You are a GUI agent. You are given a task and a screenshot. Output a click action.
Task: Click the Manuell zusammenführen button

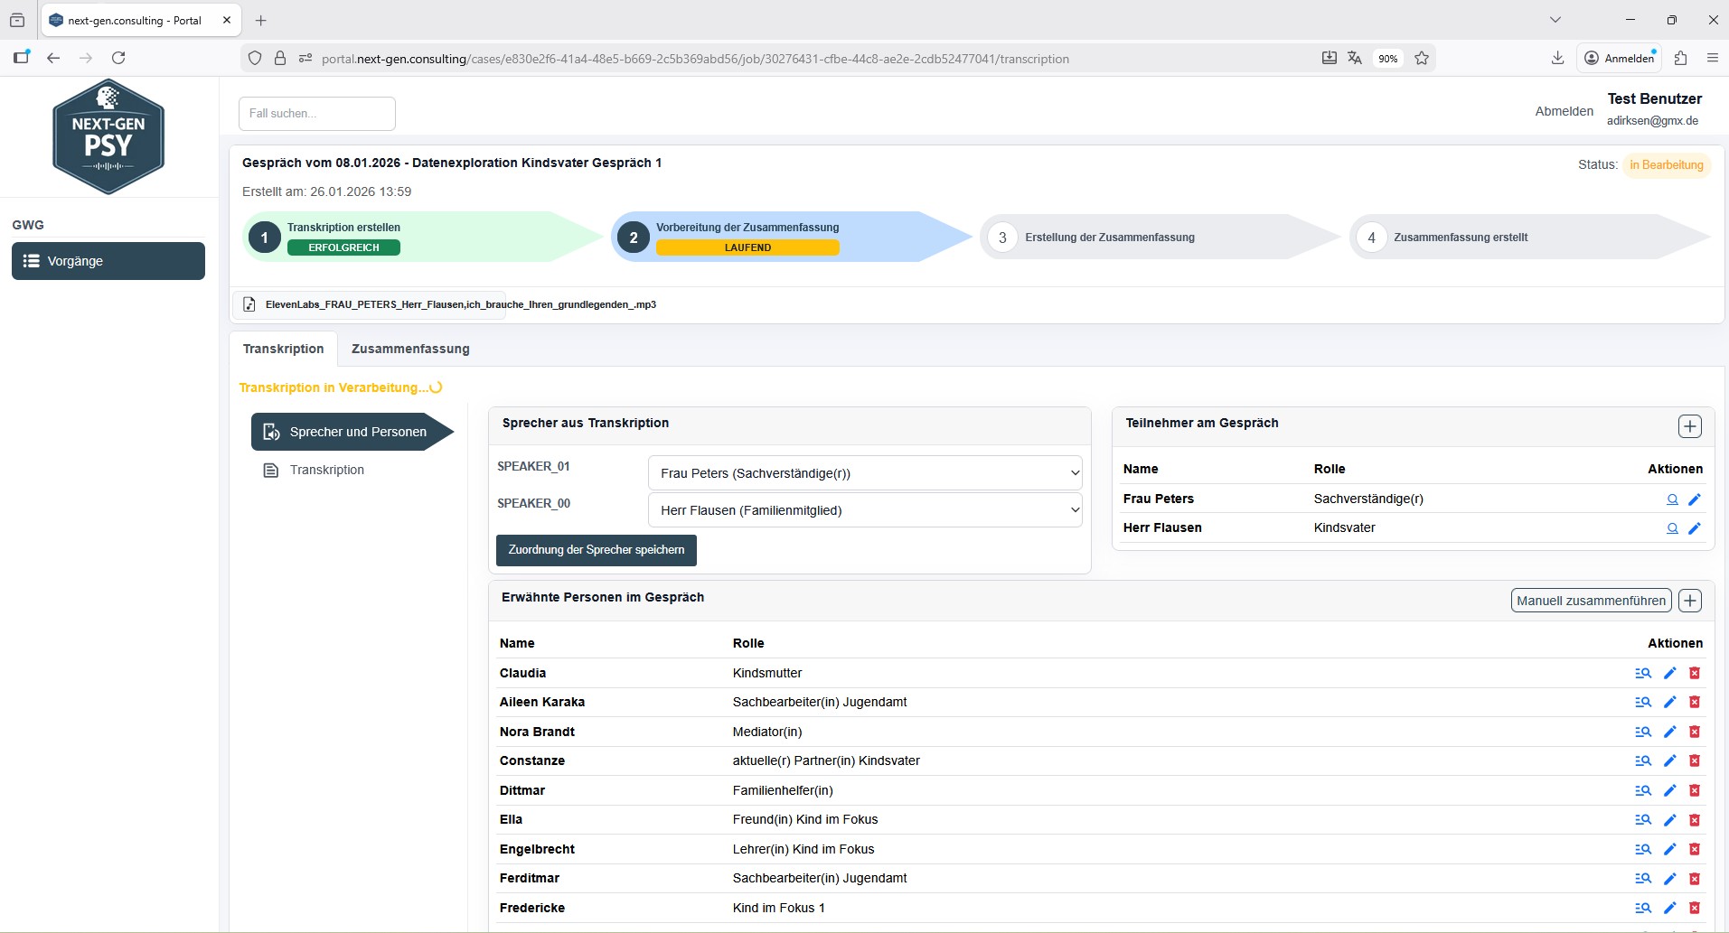[1591, 601]
